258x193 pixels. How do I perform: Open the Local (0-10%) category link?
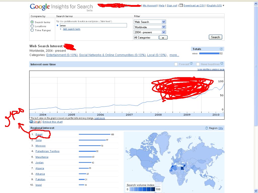tap(157, 55)
